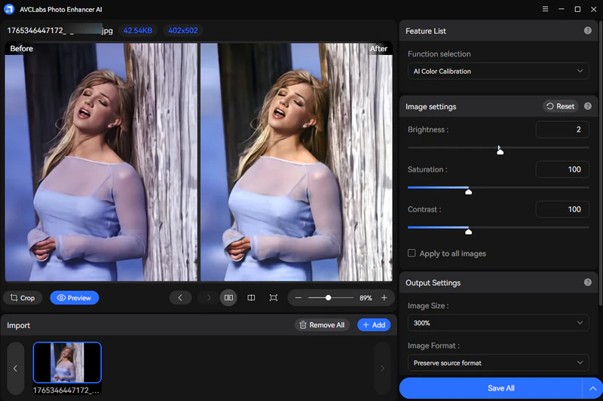Click the Contrast value field
The width and height of the screenshot is (603, 401).
click(x=562, y=209)
